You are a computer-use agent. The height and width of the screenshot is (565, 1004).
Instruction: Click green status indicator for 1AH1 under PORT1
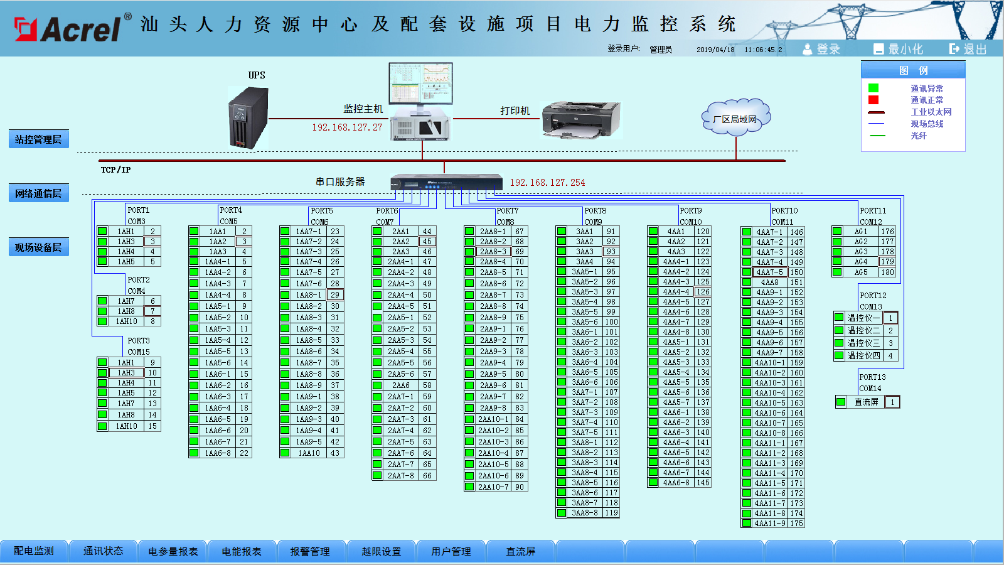(102, 231)
